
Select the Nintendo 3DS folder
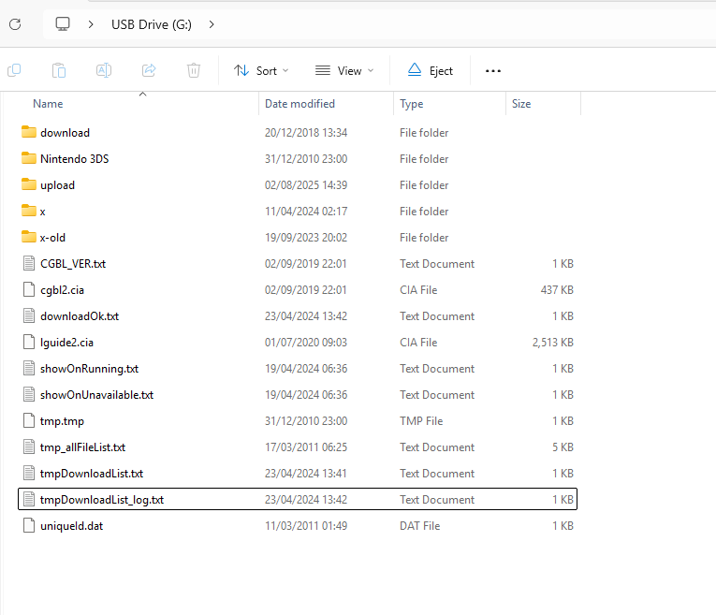click(x=74, y=159)
